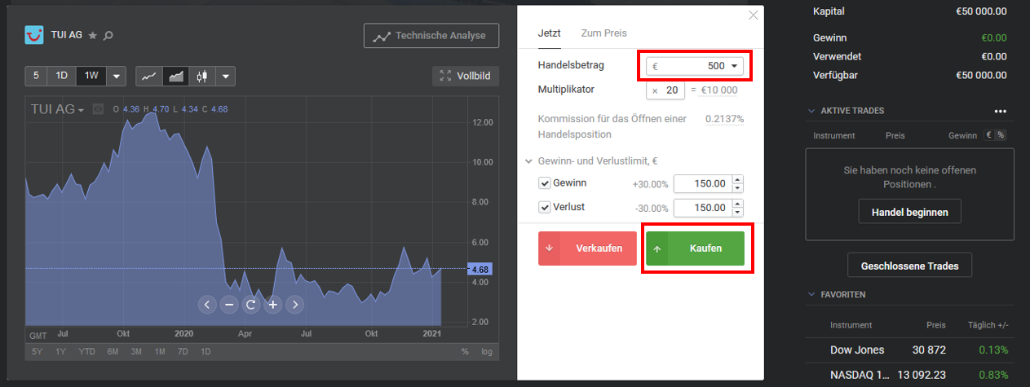Toggle the chart legend visibility icon
Viewport: 1030px width, 387px height.
pos(98,108)
